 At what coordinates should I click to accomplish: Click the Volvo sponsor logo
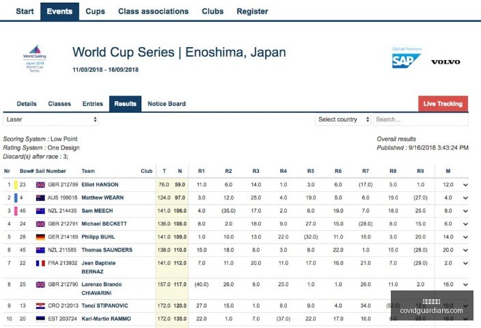(445, 62)
